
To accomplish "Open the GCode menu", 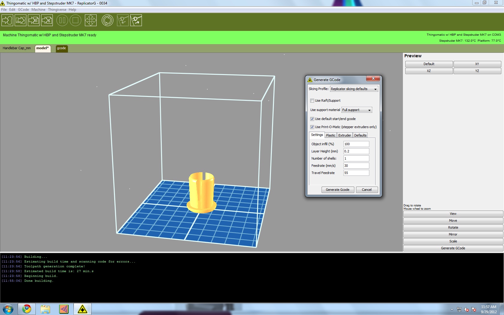I will coord(23,10).
